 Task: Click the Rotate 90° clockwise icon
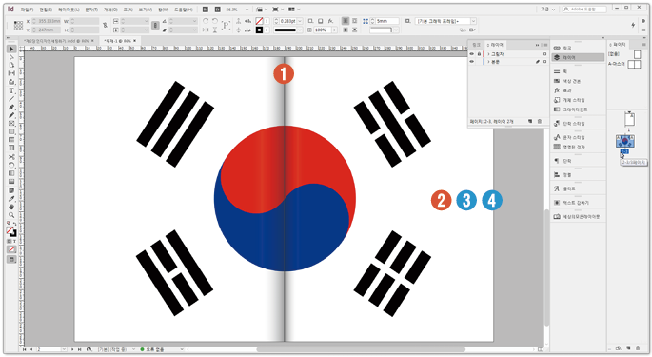(x=206, y=21)
